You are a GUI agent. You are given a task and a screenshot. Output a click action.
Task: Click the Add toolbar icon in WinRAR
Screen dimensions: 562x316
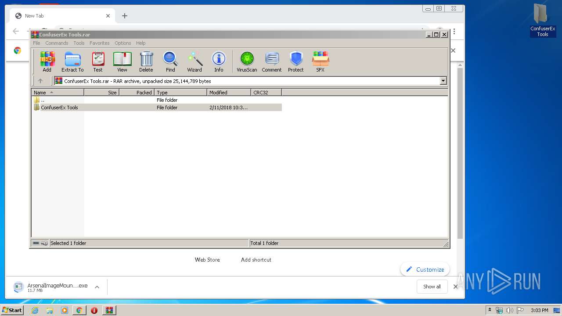tap(47, 61)
